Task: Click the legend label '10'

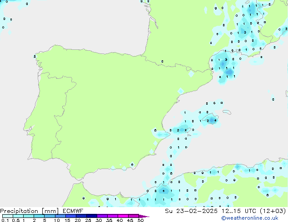Action: click(x=57, y=220)
